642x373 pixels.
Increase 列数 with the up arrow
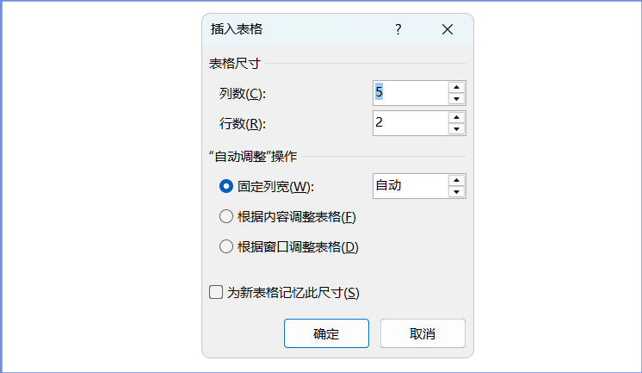[x=456, y=87]
